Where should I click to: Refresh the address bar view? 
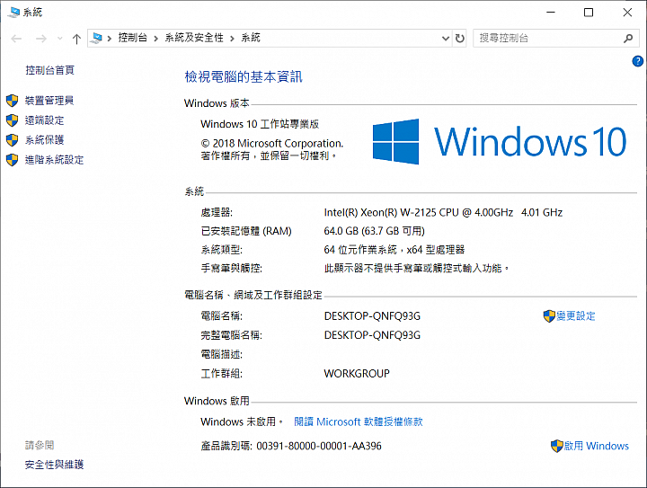(460, 39)
